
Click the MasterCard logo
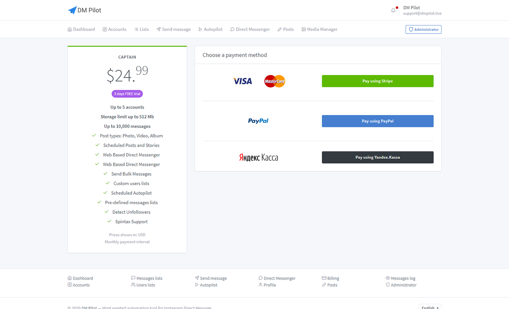[274, 81]
